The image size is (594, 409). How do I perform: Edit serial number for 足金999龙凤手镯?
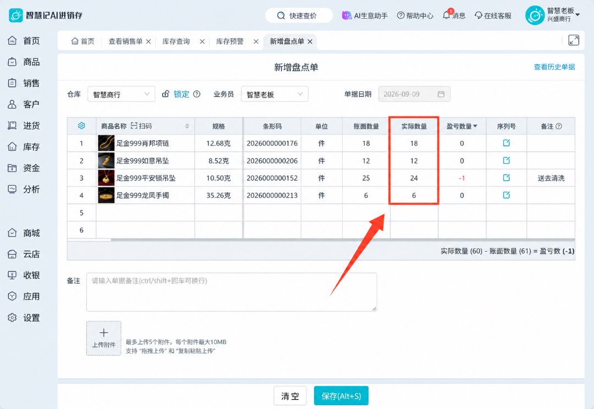506,195
